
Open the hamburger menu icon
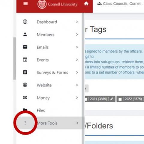(x=25, y=4)
